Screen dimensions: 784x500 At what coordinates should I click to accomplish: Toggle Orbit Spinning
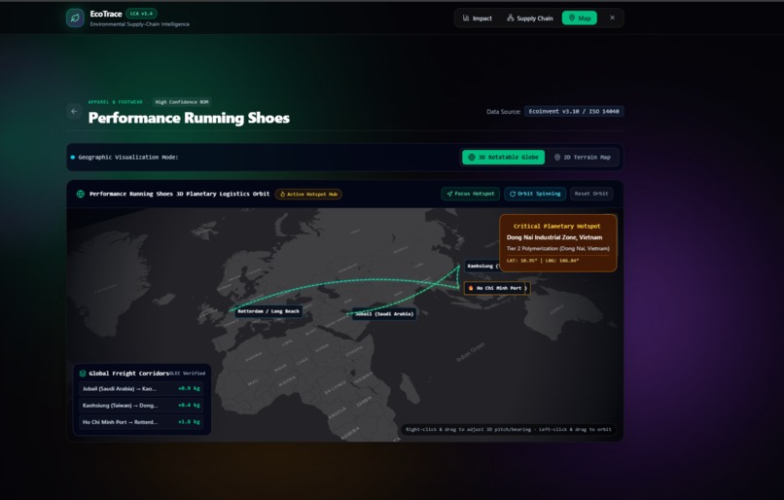(x=535, y=194)
